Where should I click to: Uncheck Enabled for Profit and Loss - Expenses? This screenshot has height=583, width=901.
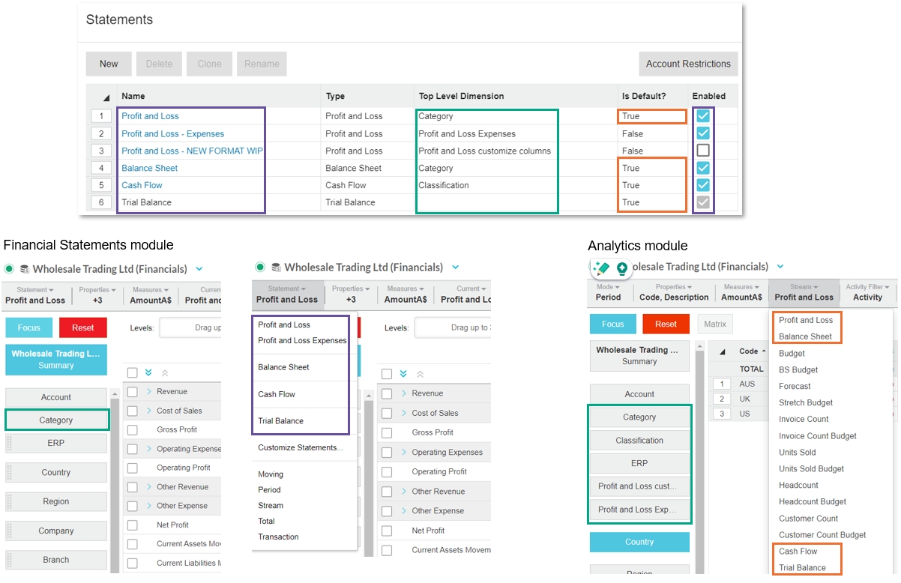click(x=702, y=133)
